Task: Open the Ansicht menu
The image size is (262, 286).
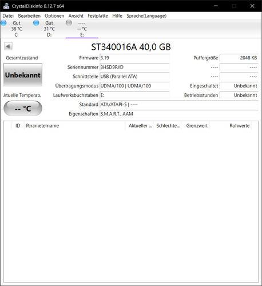Action: point(76,16)
